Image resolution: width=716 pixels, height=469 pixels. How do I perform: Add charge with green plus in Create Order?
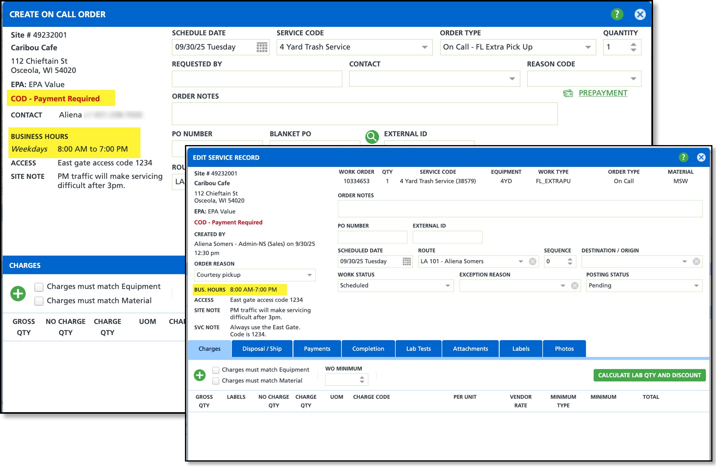pos(18,294)
